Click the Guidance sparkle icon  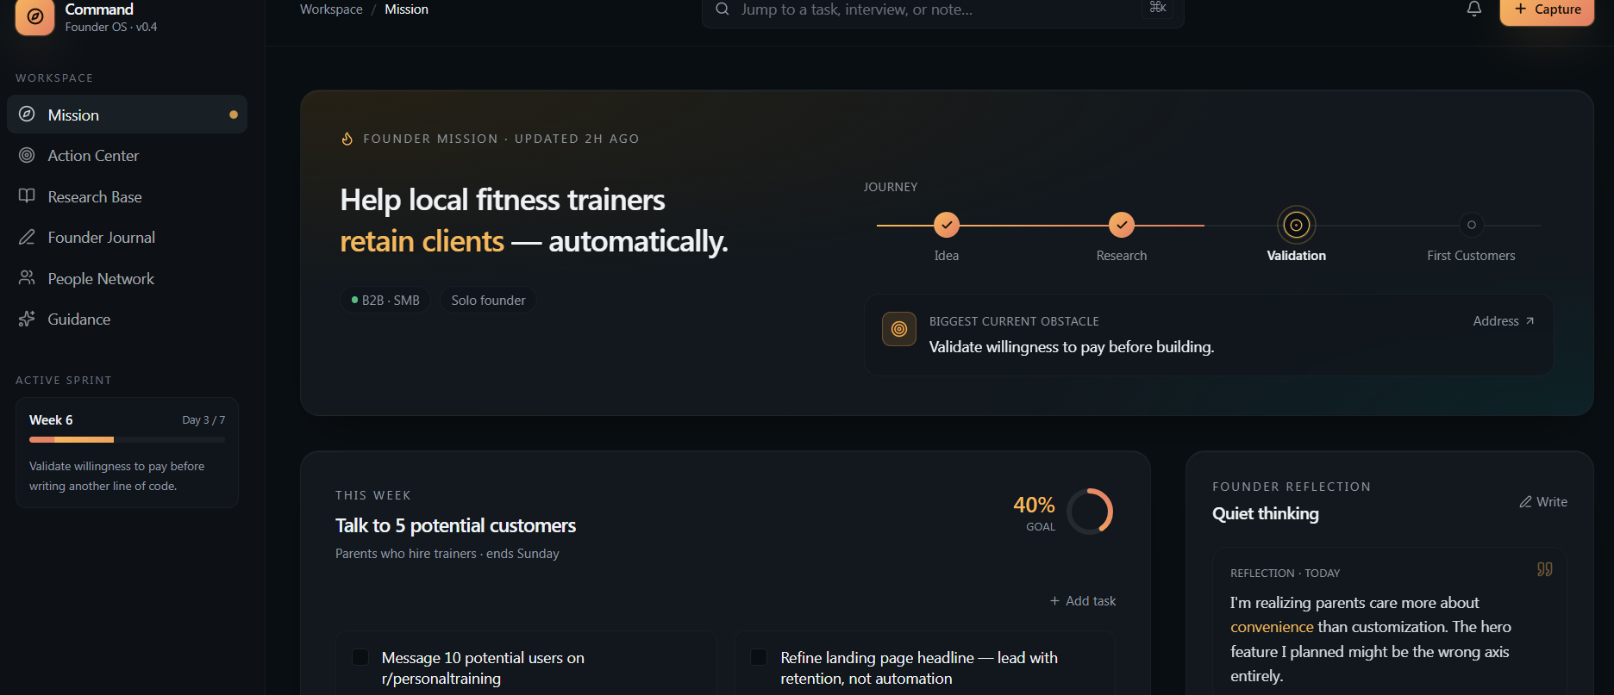tap(27, 319)
